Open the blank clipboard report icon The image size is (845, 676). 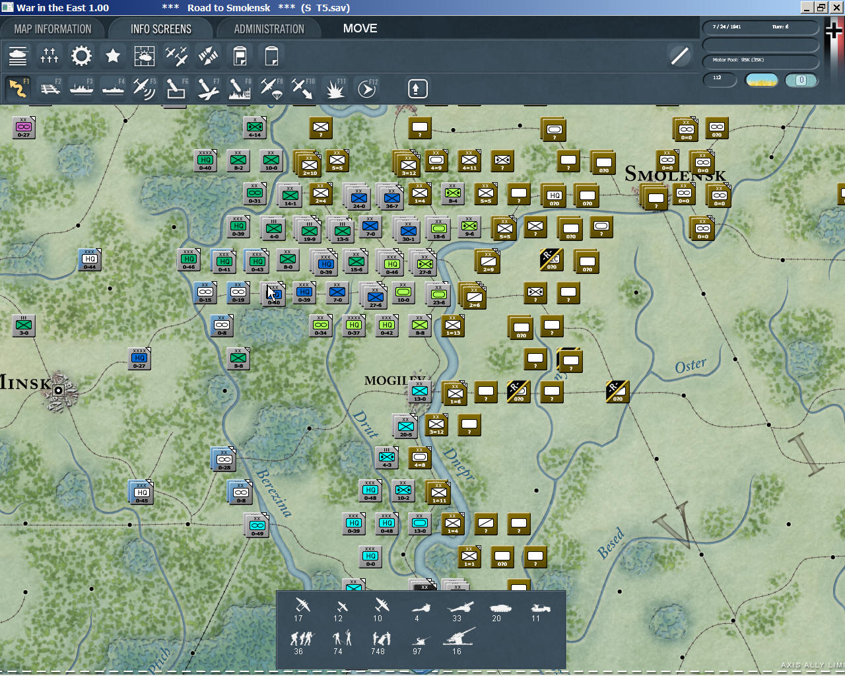(271, 56)
